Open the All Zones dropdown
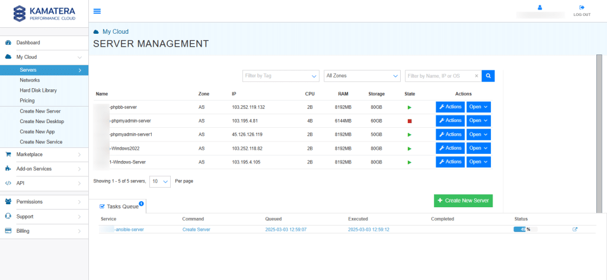607x280 pixels. tap(362, 76)
